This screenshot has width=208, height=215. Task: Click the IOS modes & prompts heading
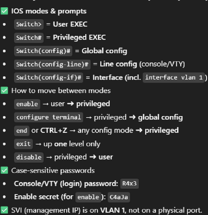pos(49,11)
